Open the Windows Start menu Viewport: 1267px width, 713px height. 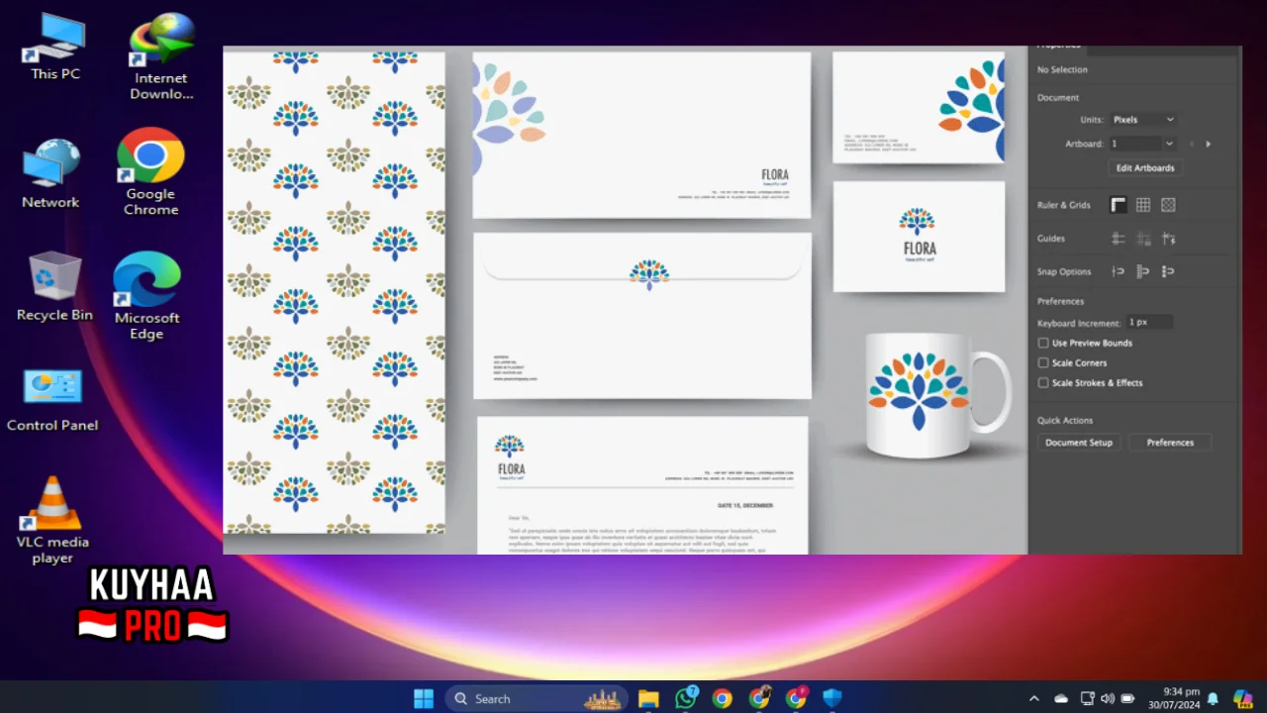pyautogui.click(x=424, y=698)
